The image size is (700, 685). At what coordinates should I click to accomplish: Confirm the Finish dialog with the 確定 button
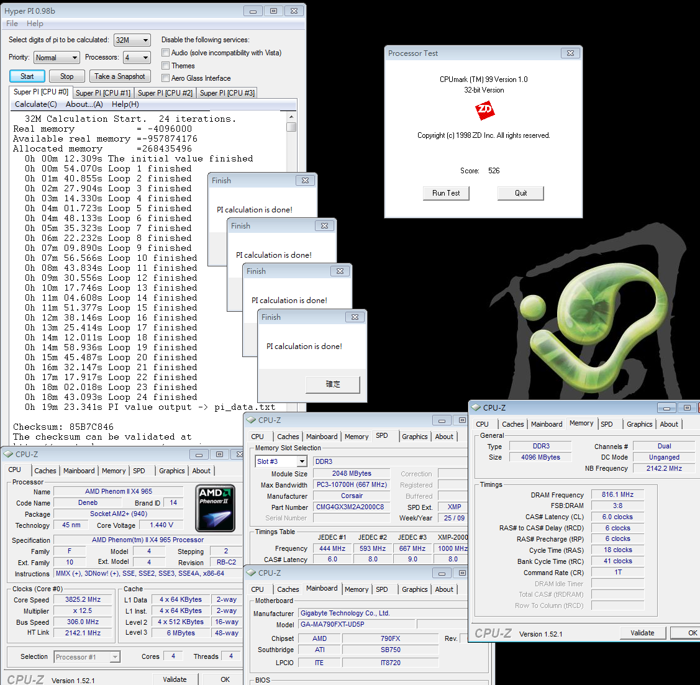point(332,384)
